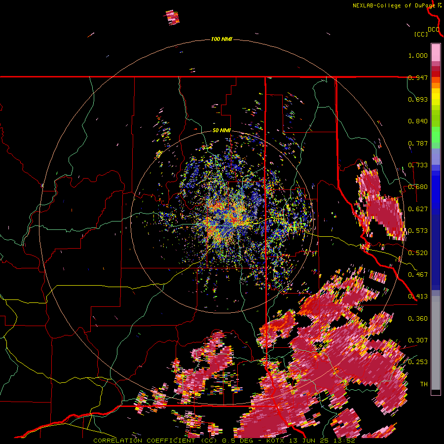Image resolution: width=444 pixels, height=444 pixels.
Task: Click the 1.000 value on color scale
Action: click(418, 55)
